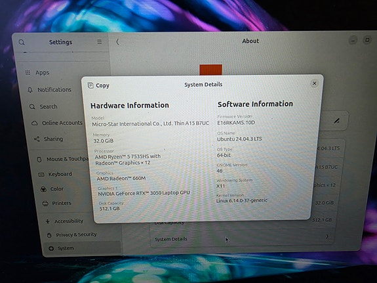
Task: Click the Mouse & Touchpad icon
Action: point(39,160)
